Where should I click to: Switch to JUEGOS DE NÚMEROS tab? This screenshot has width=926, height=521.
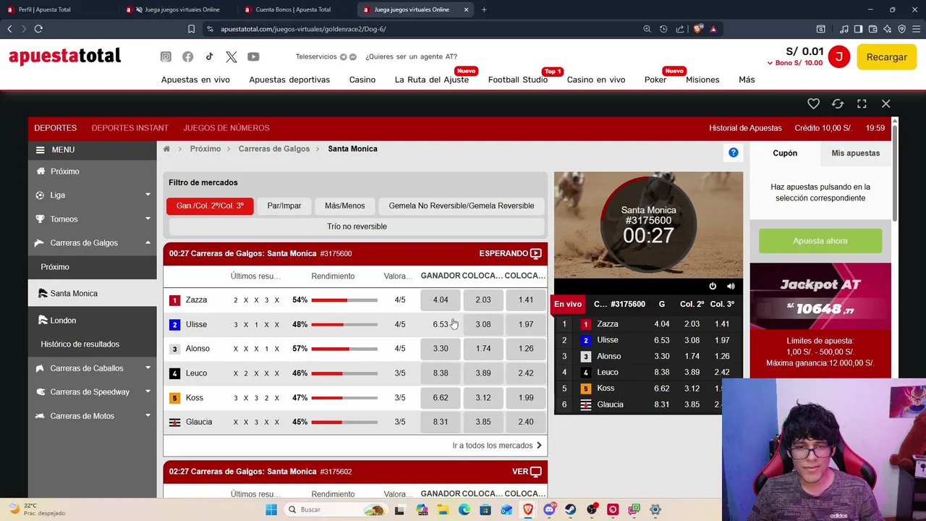[226, 128]
